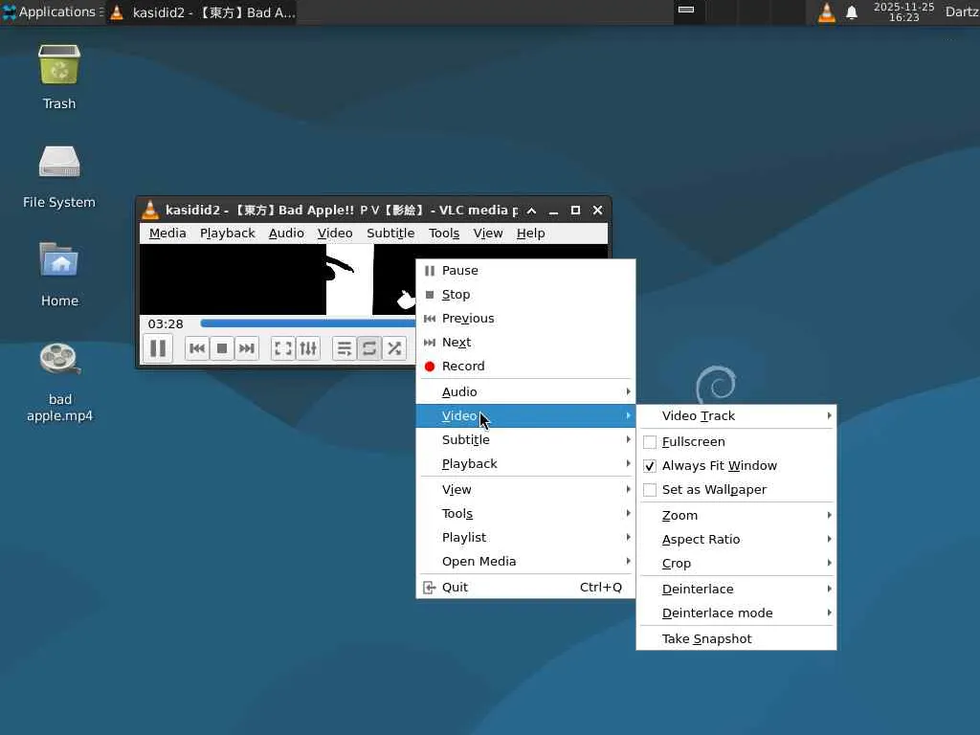The height and width of the screenshot is (735, 980).
Task: Open the File System desktop icon
Action: [59, 176]
